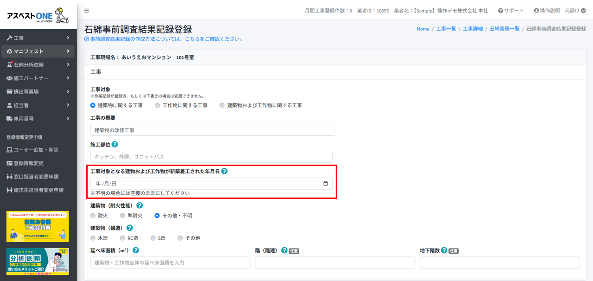Click help icon beside 延べ床面積 label
Screen dimensions: 593x281
136,250
